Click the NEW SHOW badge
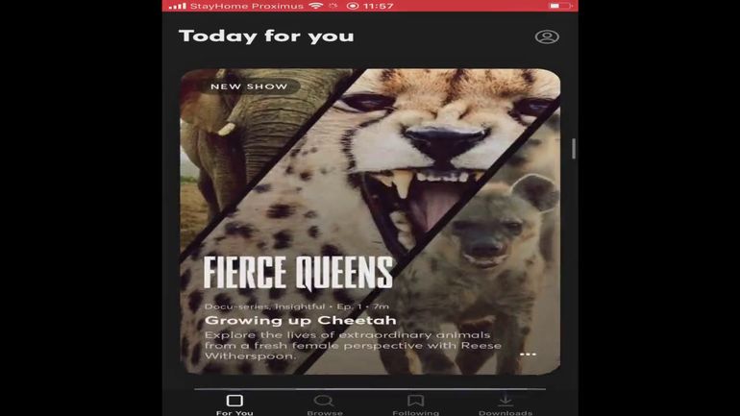This screenshot has width=740, height=416. [249, 86]
